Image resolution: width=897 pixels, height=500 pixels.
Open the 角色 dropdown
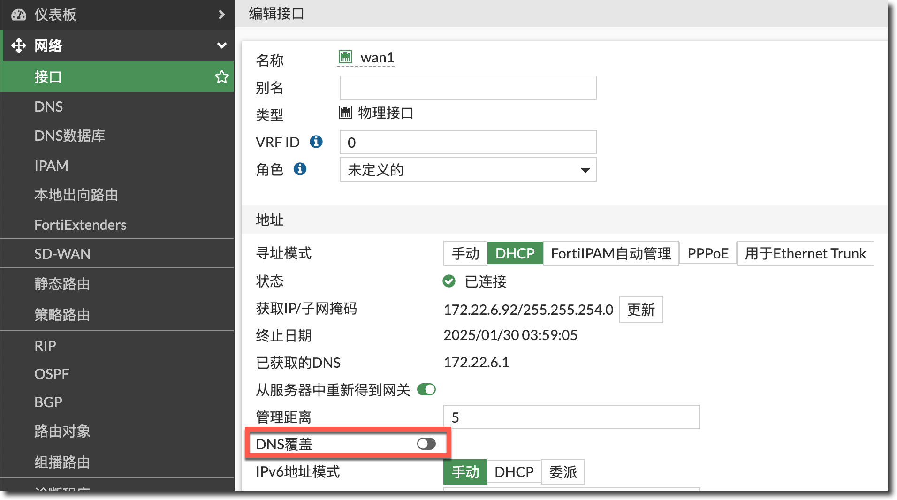[x=468, y=170]
